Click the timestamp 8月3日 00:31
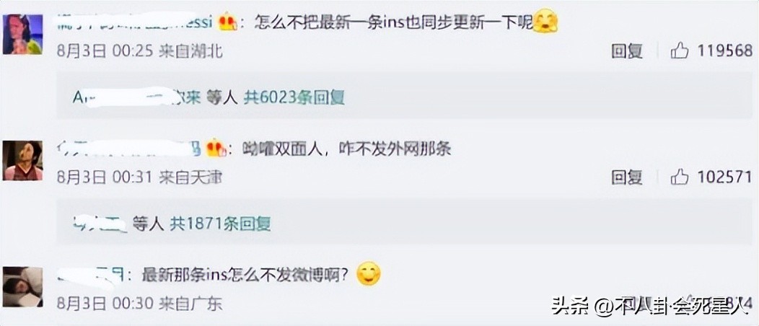759x326 pixels. coord(106,177)
